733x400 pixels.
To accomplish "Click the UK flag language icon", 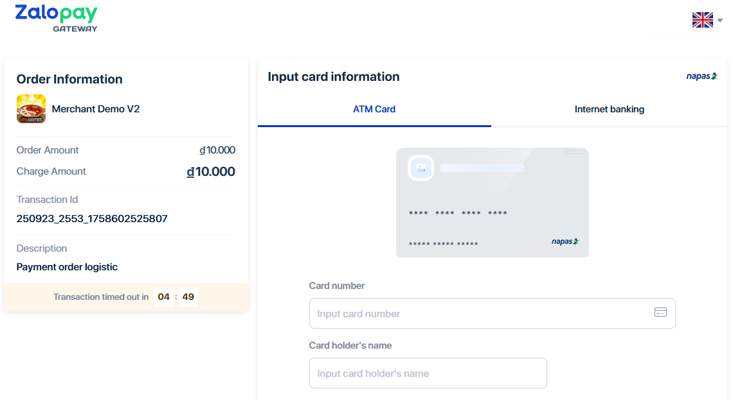I will click(x=702, y=20).
